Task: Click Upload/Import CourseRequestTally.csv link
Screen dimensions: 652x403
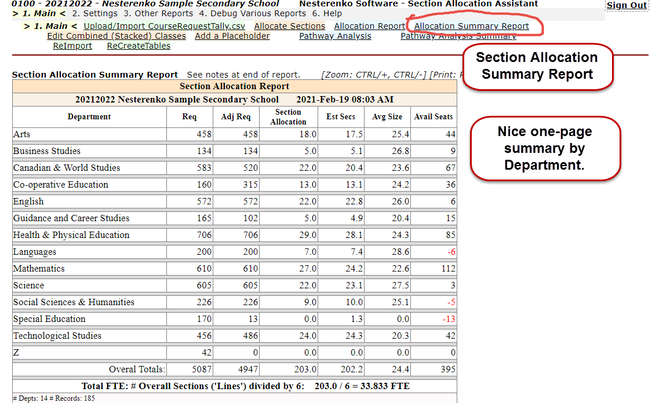Action: click(x=164, y=26)
